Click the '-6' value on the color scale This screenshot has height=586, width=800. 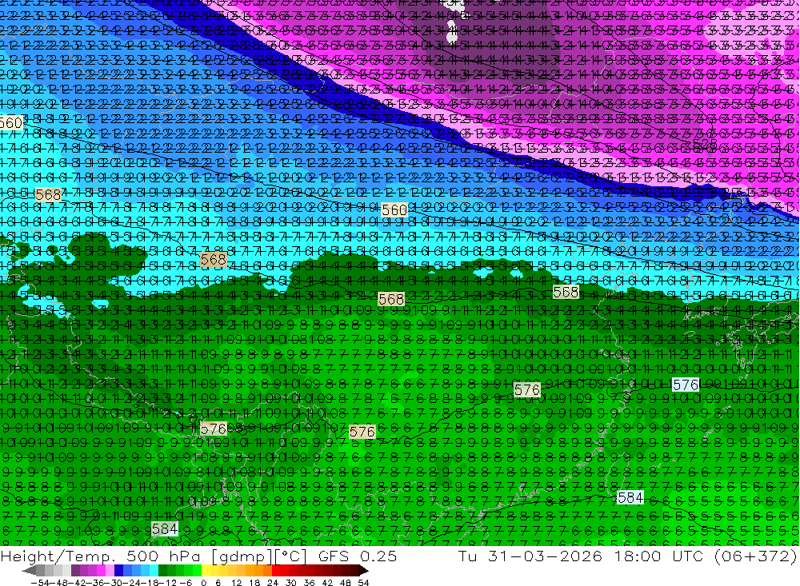click(186, 583)
